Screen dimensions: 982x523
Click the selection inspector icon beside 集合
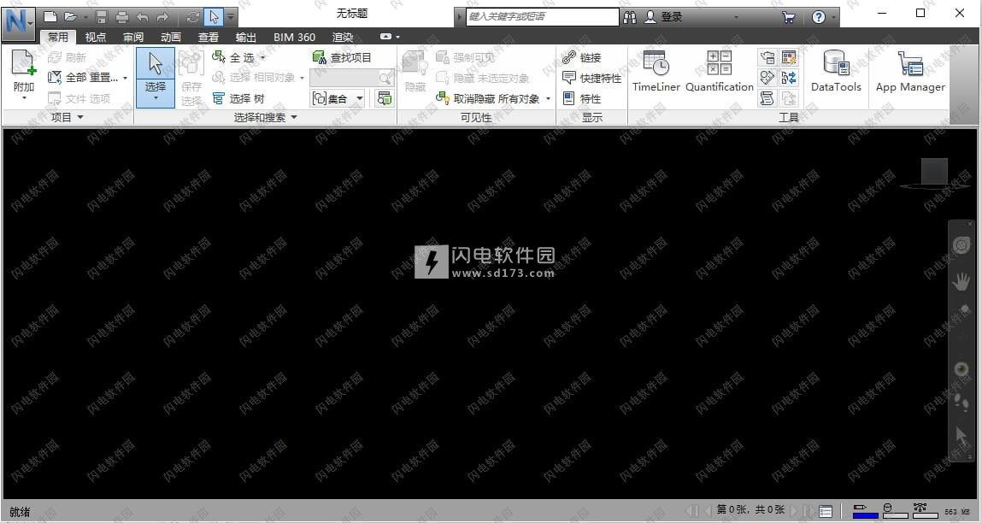[x=384, y=98]
